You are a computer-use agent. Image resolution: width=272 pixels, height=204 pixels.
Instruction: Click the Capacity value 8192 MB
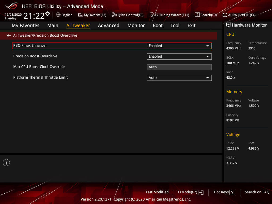[233, 120]
